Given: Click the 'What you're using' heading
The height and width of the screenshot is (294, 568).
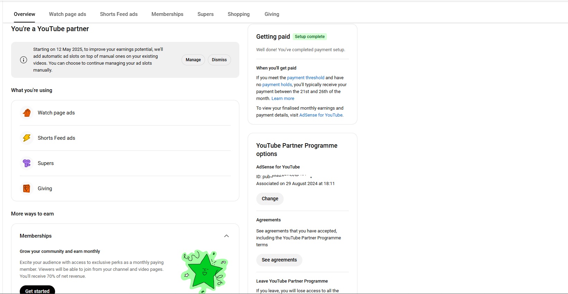Looking at the screenshot, I should pos(32,90).
